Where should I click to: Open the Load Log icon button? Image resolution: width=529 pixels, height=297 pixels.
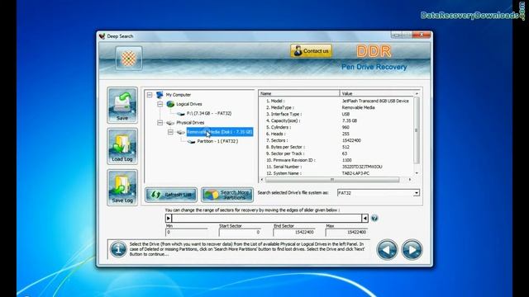(122, 146)
